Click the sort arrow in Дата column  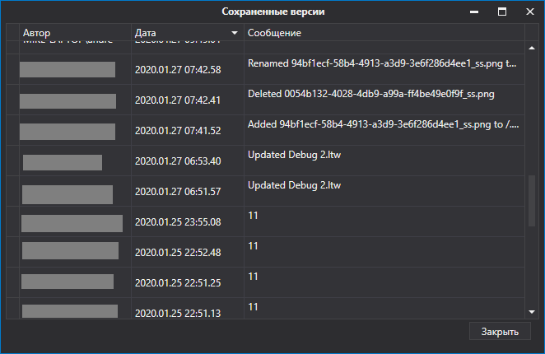[235, 33]
